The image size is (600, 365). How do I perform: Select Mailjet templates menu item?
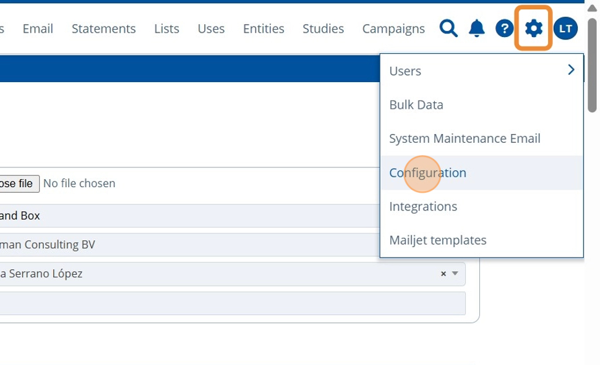click(x=438, y=240)
